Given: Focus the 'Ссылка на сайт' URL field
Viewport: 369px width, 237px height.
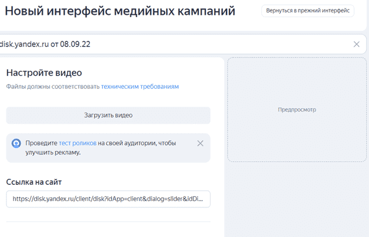Looking at the screenshot, I should [108, 199].
